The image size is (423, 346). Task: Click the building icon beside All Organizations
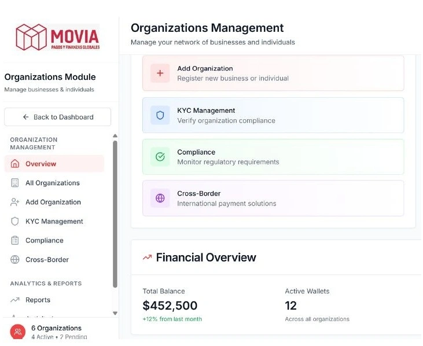[15, 183]
